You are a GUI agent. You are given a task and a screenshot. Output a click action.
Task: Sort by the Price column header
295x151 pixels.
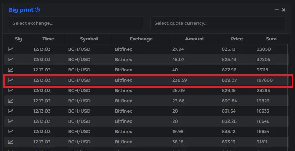(237, 39)
